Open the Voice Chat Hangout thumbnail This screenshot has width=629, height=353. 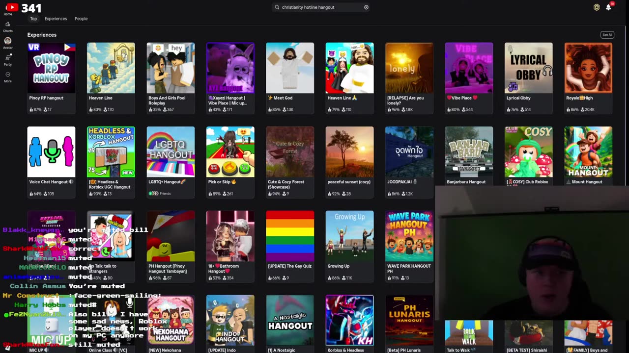[51, 152]
